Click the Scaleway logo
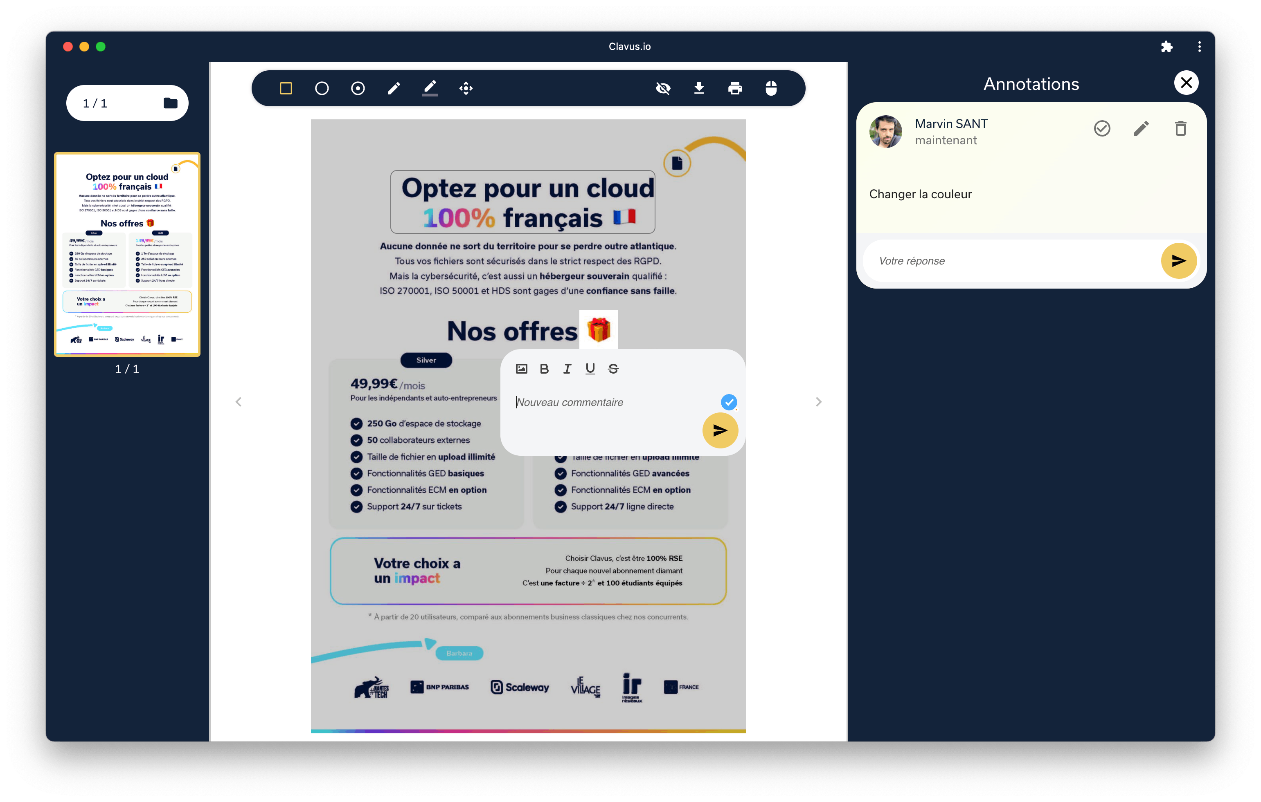The image size is (1261, 802). (x=520, y=687)
